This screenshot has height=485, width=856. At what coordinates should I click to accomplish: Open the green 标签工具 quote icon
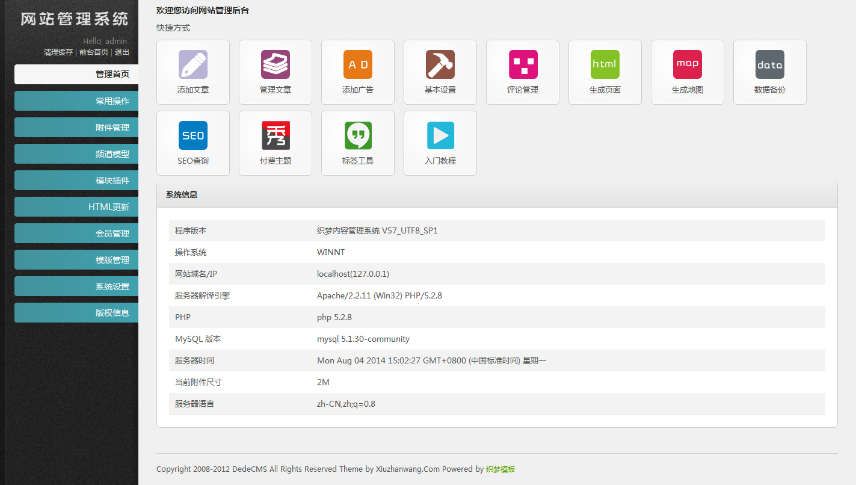358,135
